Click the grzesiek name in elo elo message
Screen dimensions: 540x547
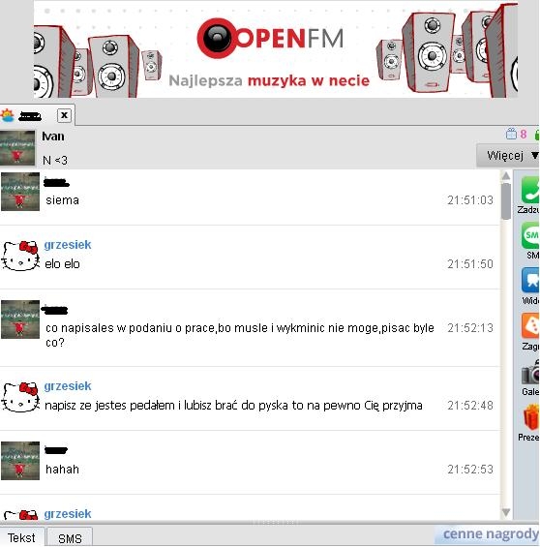[68, 245]
